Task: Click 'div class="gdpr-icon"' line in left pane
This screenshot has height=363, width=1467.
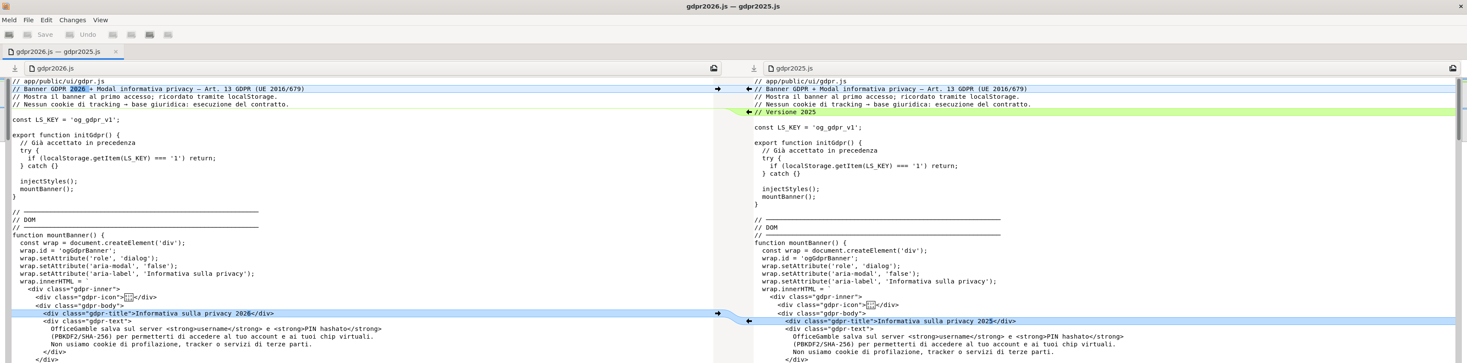Action: coord(96,297)
